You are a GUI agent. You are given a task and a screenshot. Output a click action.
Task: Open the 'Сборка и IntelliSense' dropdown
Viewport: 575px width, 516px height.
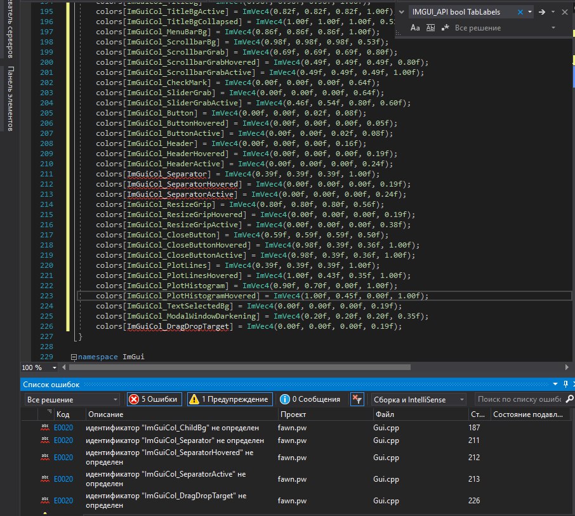tap(419, 399)
